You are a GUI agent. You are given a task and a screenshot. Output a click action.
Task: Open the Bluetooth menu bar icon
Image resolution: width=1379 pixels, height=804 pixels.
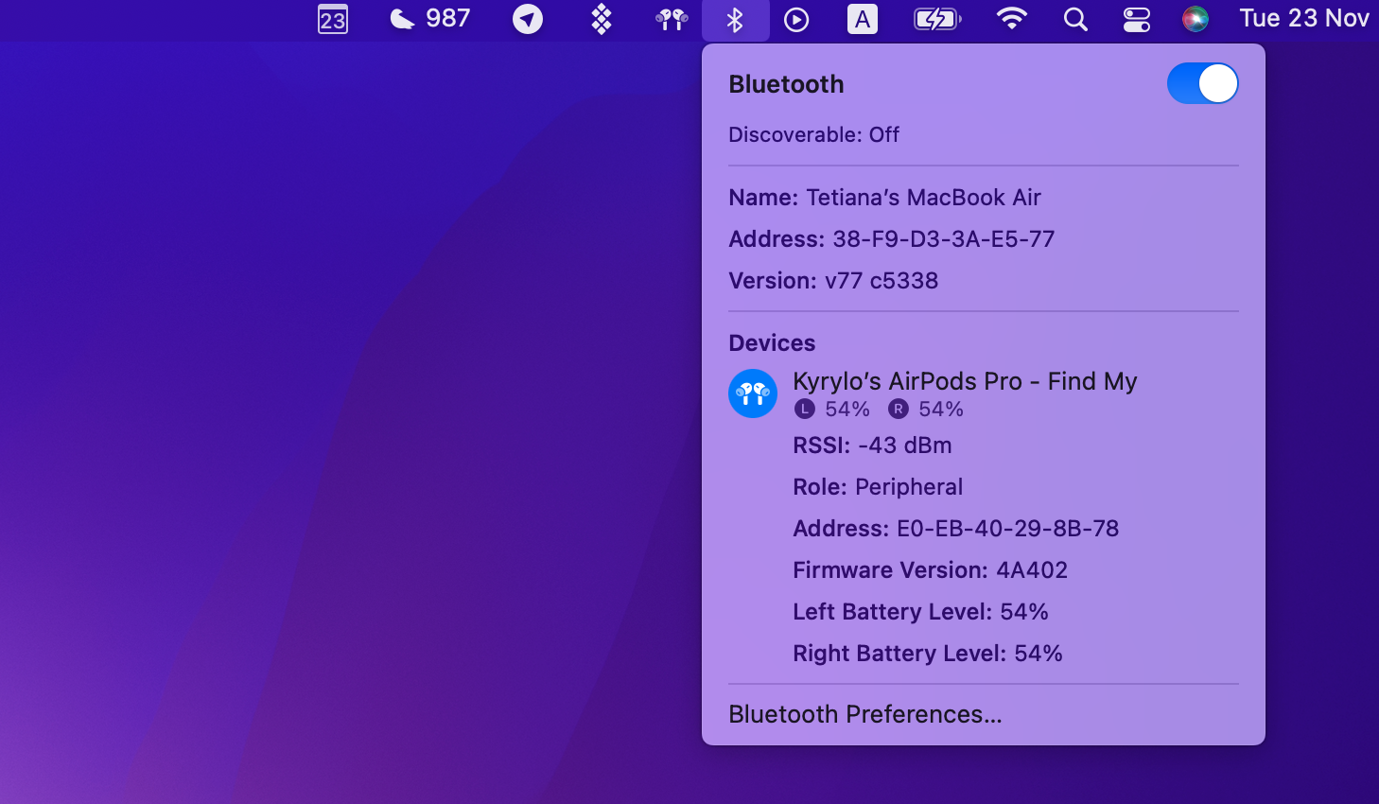point(736,19)
